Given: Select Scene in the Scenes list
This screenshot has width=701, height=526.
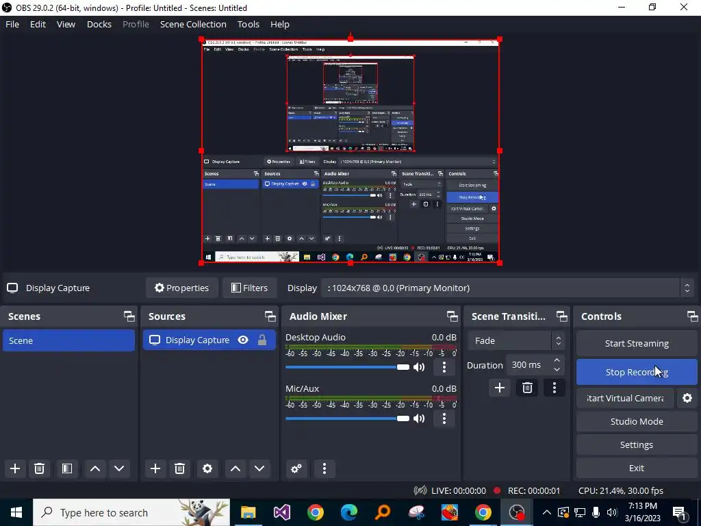Looking at the screenshot, I should point(68,340).
